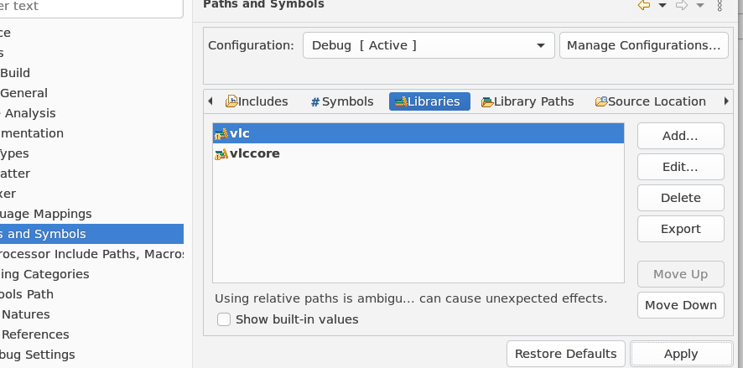Click the Includes tab folder icon

(231, 101)
